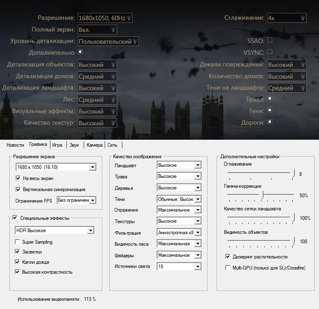Viewport: 319px width, 309px height.
Task: Uncheck На весь экран checkbox
Action: [18, 178]
